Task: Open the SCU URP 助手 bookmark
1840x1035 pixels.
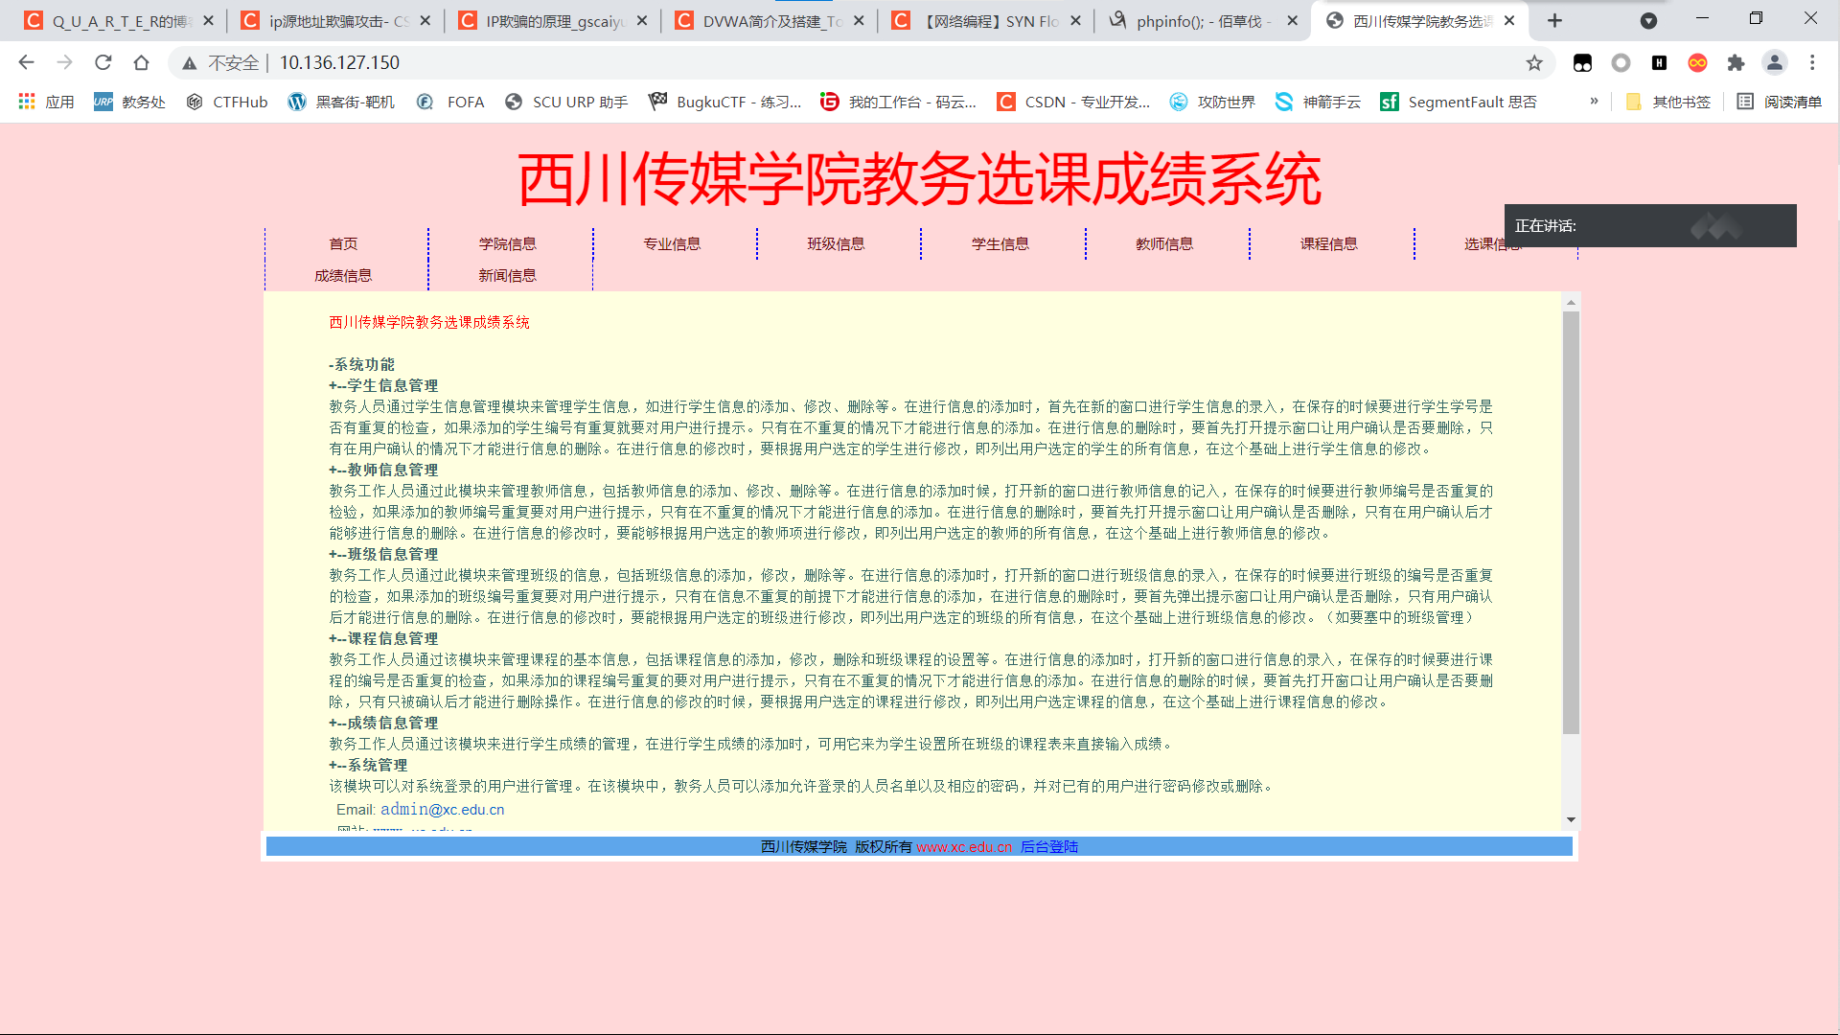Action: tap(566, 102)
